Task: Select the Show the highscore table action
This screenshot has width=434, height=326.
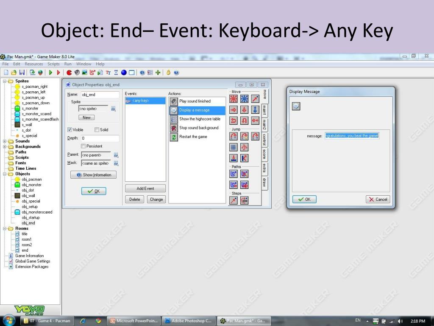Action: (x=198, y=119)
